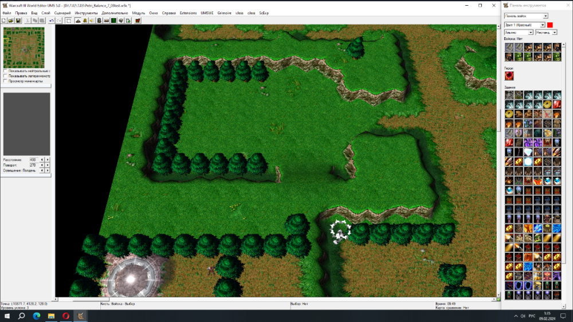Click the Undo arrow in toolbar
The width and height of the screenshot is (573, 322).
(x=51, y=21)
